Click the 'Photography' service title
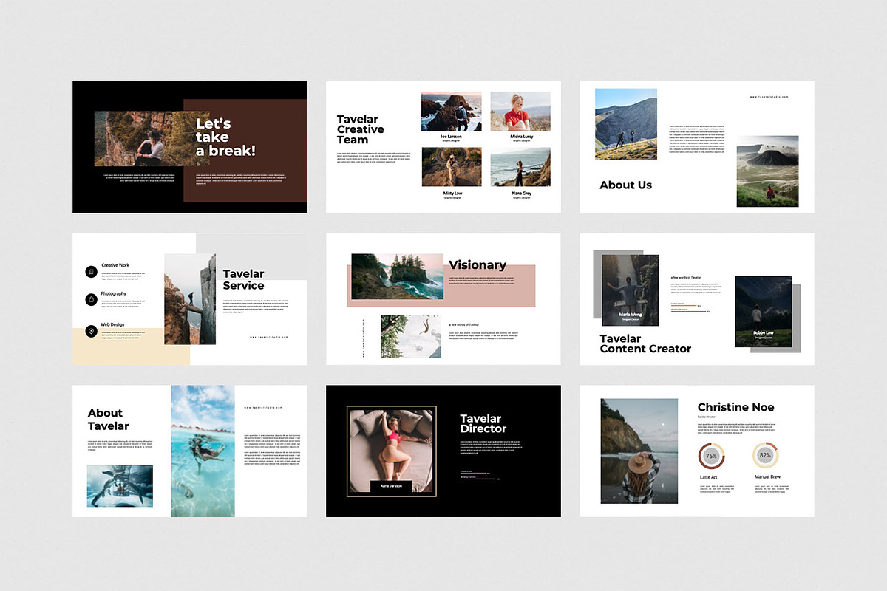This screenshot has width=887, height=591. tap(114, 293)
